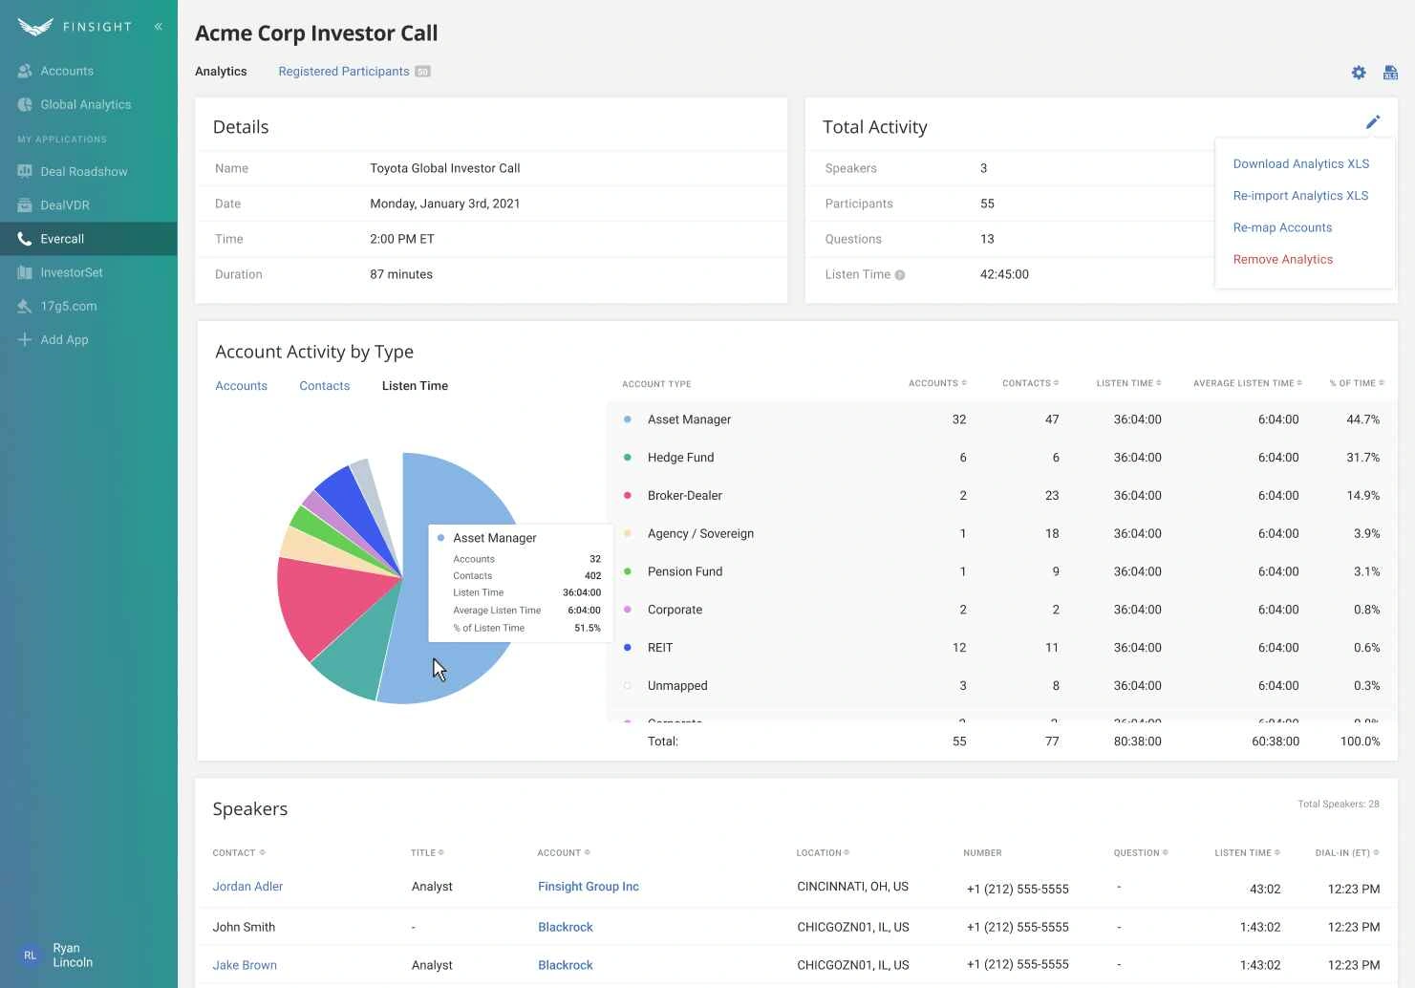Viewport: 1415px width, 988px height.
Task: Open Blackrock link in Jake Brown row
Action: tap(566, 965)
